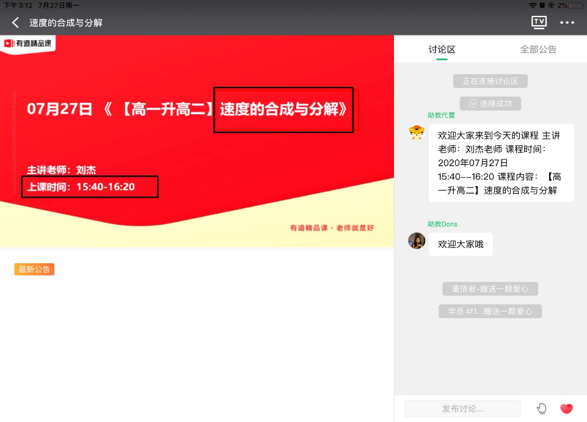
Task: Tap the raise hand icon
Action: click(541, 409)
